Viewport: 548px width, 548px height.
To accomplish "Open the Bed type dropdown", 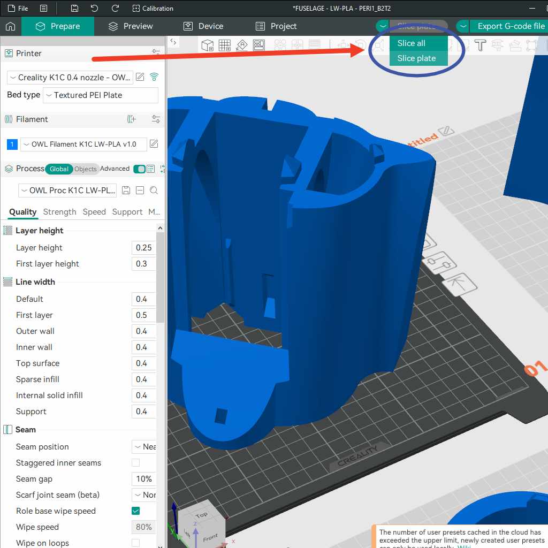I will pyautogui.click(x=101, y=95).
